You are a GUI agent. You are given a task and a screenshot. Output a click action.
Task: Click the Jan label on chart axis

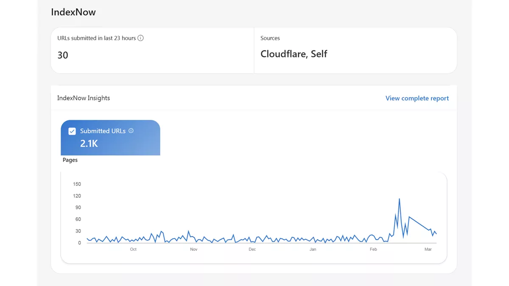tap(313, 250)
